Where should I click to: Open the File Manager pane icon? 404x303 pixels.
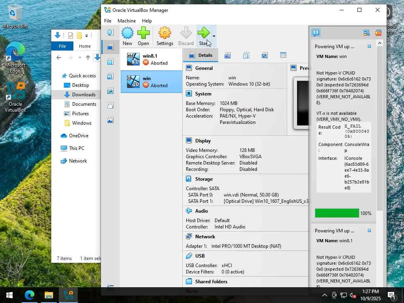coord(283,55)
